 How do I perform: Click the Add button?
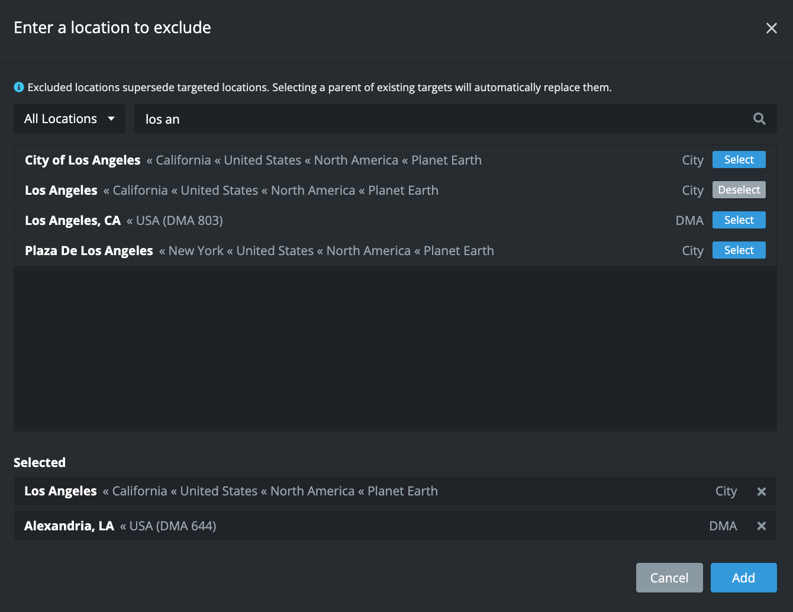743,578
